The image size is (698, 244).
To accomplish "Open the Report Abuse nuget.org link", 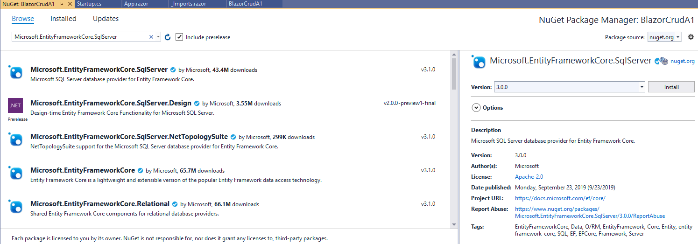I will pyautogui.click(x=590, y=212).
